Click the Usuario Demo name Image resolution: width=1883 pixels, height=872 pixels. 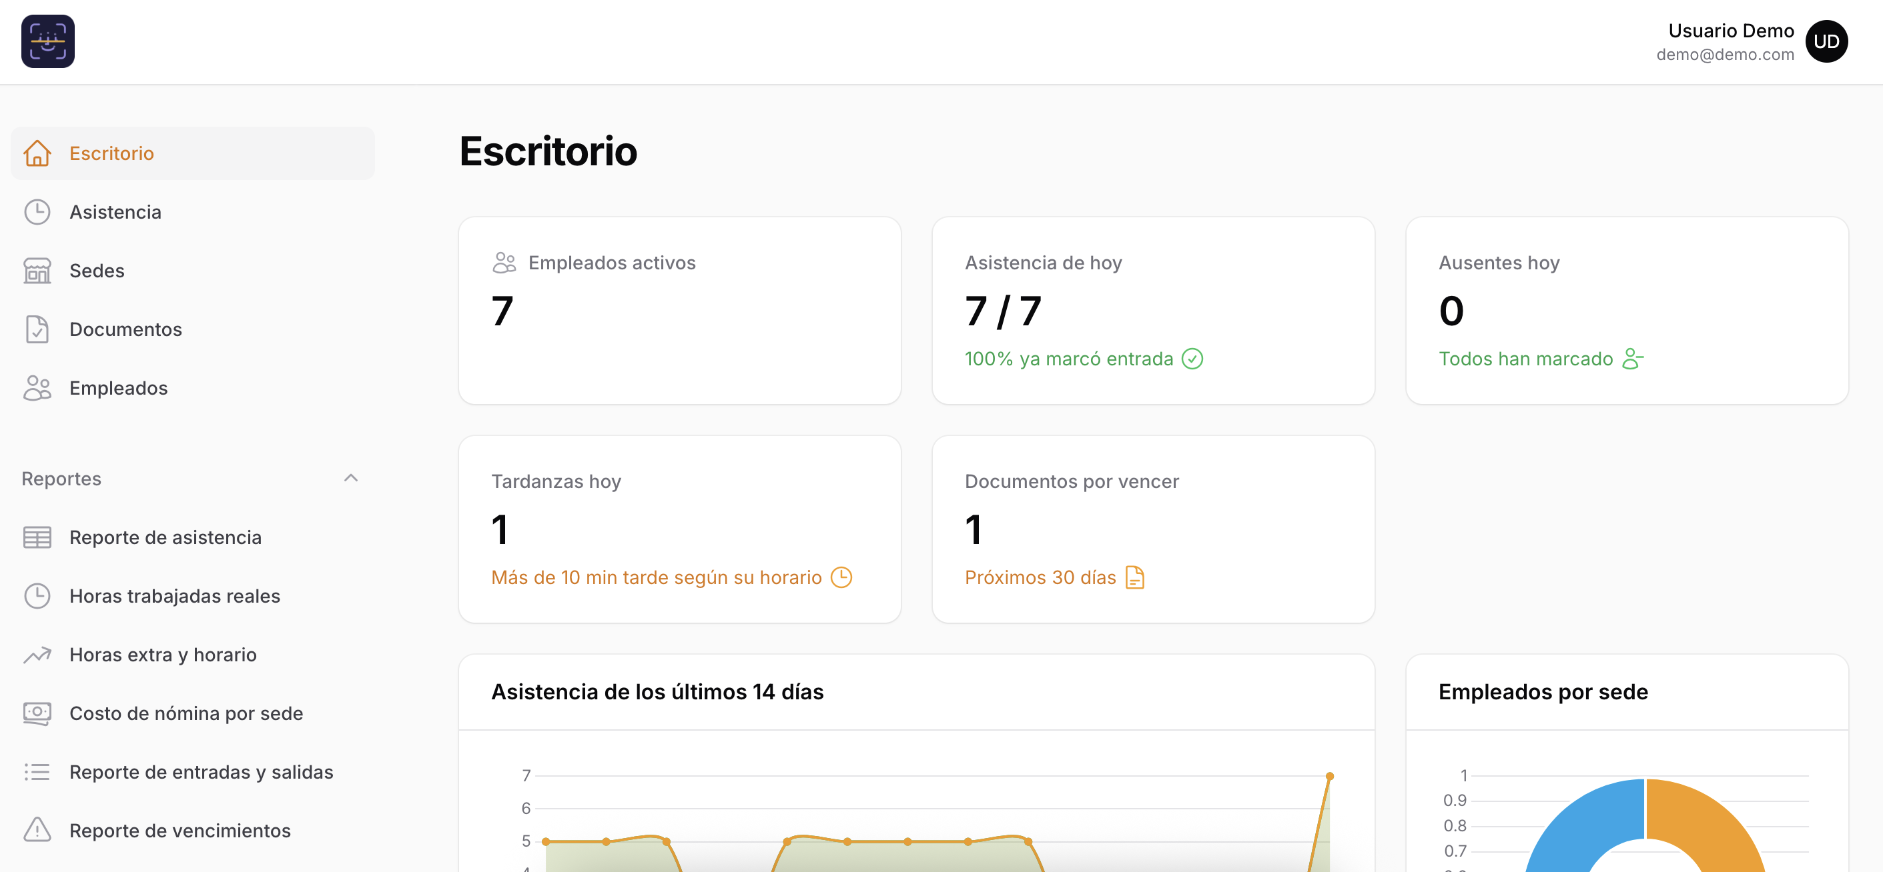click(1730, 31)
